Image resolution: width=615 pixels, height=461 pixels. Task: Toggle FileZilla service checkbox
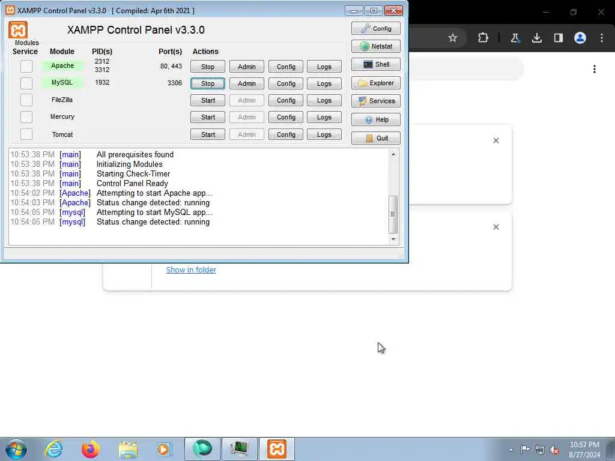(26, 100)
